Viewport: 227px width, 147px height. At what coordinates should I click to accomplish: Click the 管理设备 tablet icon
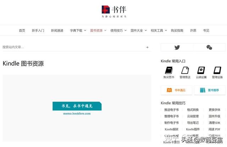coord(217,70)
